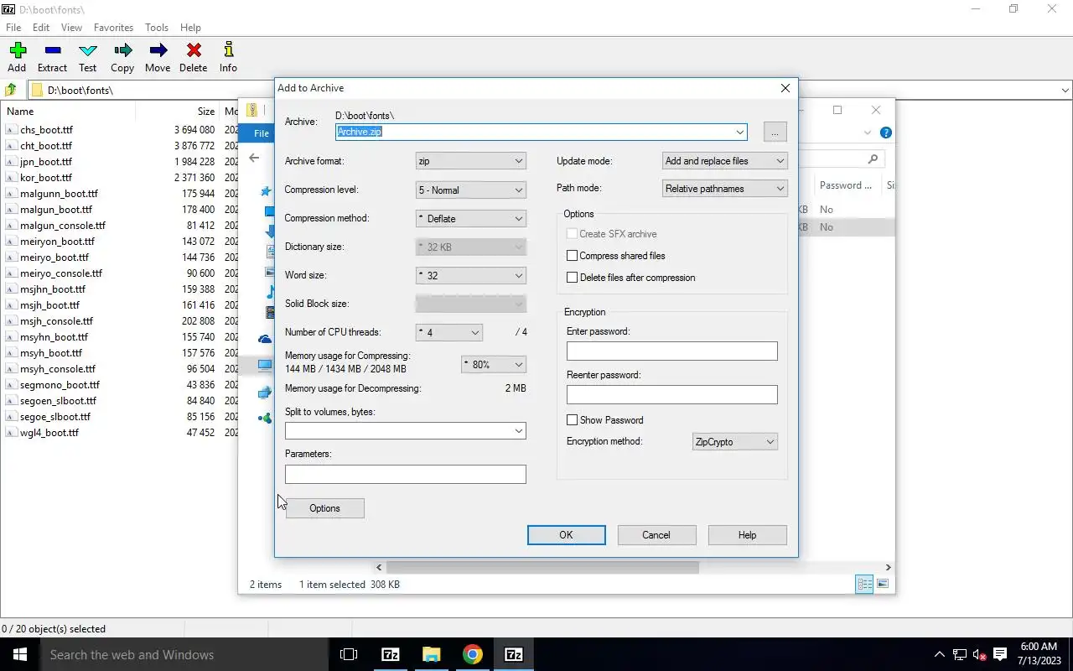Open Google Chrome from the taskbar
This screenshot has height=671, width=1073.
(473, 654)
